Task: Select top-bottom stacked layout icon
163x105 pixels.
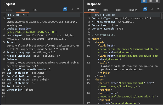Action: point(150,1)
